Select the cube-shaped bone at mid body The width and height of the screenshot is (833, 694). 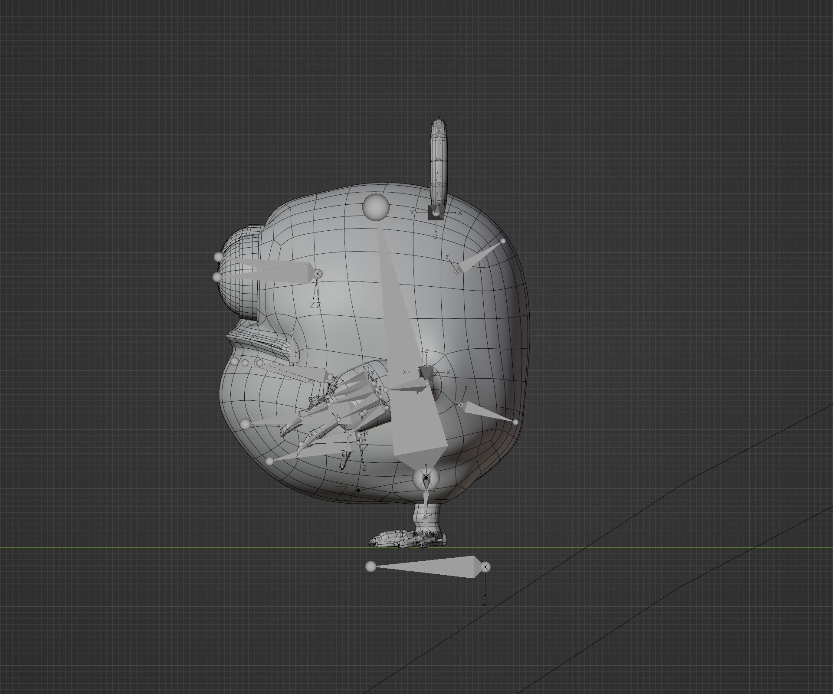pyautogui.click(x=426, y=372)
